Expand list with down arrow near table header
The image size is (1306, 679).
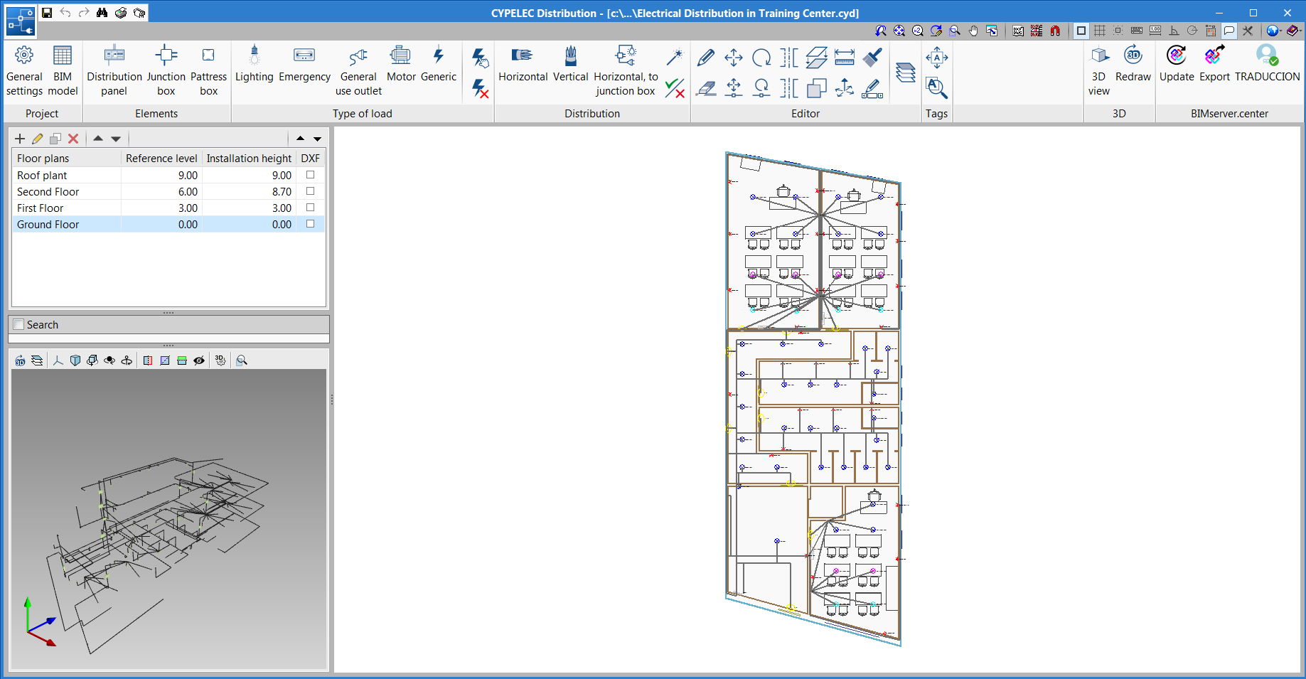click(x=318, y=139)
